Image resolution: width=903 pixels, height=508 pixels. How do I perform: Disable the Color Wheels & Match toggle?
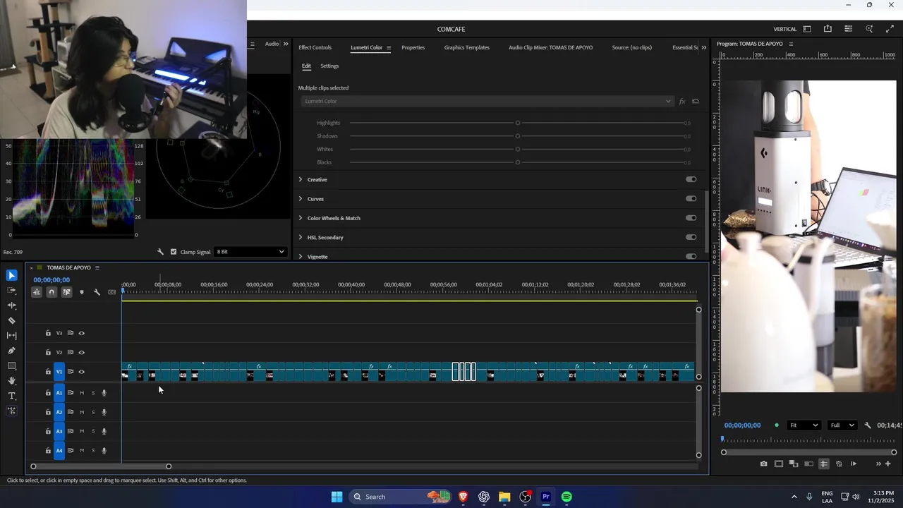click(x=691, y=217)
